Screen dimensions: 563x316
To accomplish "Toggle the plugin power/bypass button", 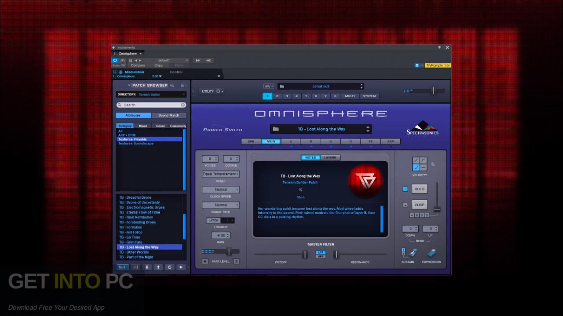I will (x=115, y=60).
